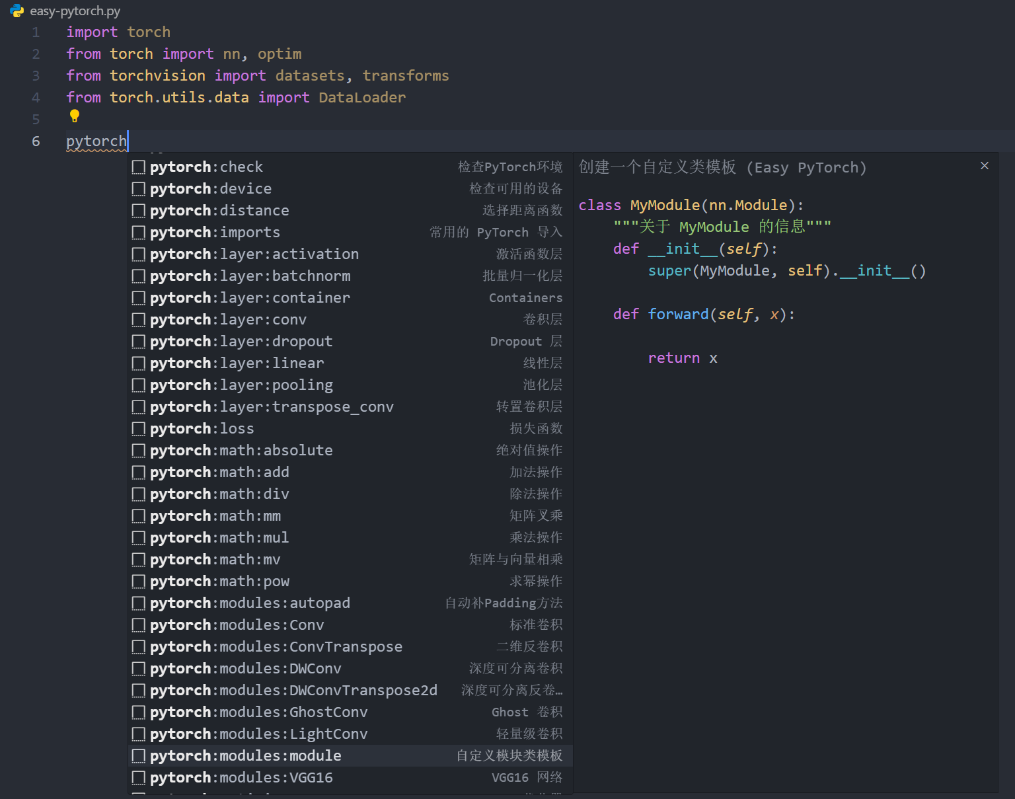This screenshot has width=1015, height=799.
Task: Select pytorch:layer:container suggestion
Action: (x=350, y=298)
